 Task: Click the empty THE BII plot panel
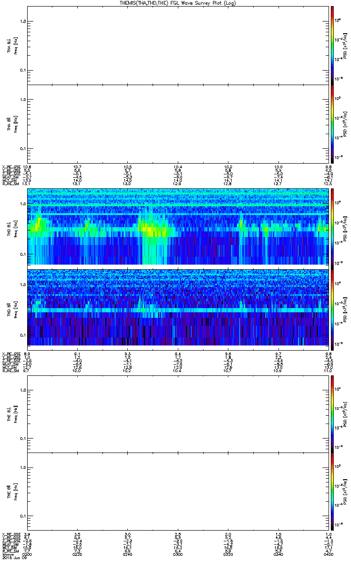(178, 491)
